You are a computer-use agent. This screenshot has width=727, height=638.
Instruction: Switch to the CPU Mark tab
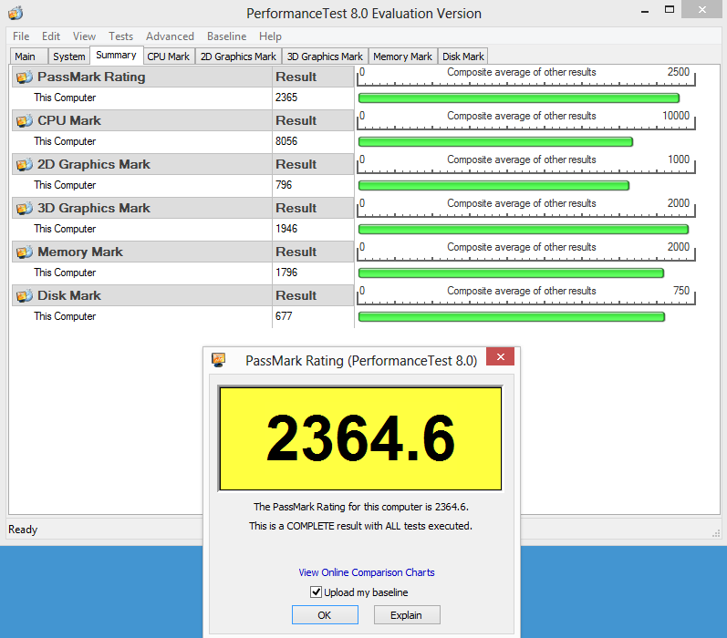pos(169,57)
